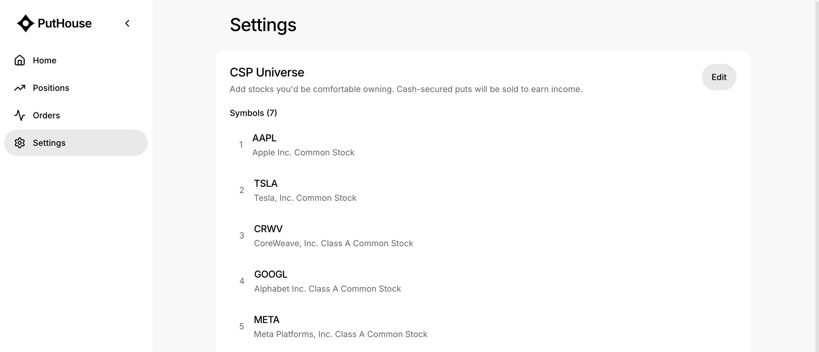Select the META Platforms row
819x352 pixels.
pyautogui.click(x=483, y=327)
